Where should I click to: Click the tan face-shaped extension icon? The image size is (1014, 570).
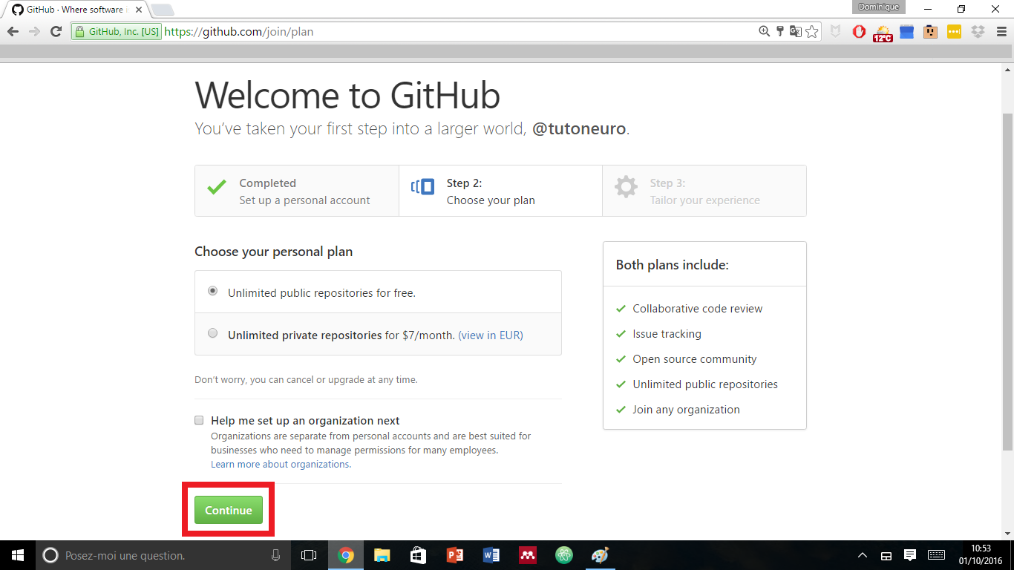(930, 32)
